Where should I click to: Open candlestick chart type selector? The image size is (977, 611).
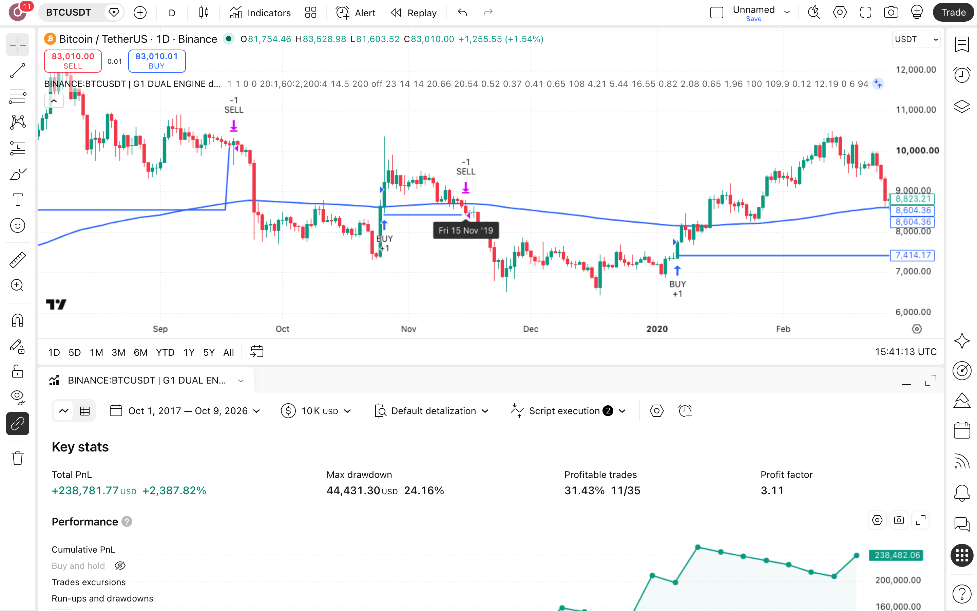(204, 13)
